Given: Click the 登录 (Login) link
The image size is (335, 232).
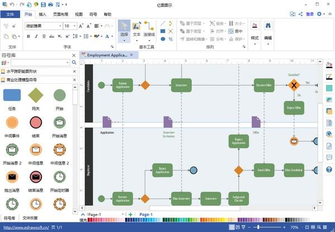Looking at the screenshot, I should click(310, 15).
